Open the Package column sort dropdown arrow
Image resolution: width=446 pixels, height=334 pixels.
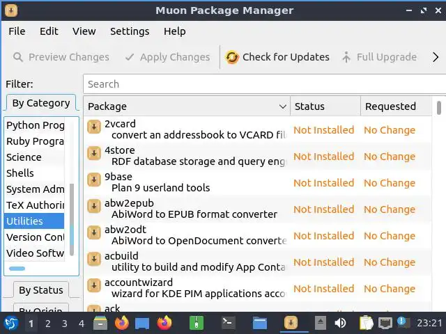click(x=283, y=106)
